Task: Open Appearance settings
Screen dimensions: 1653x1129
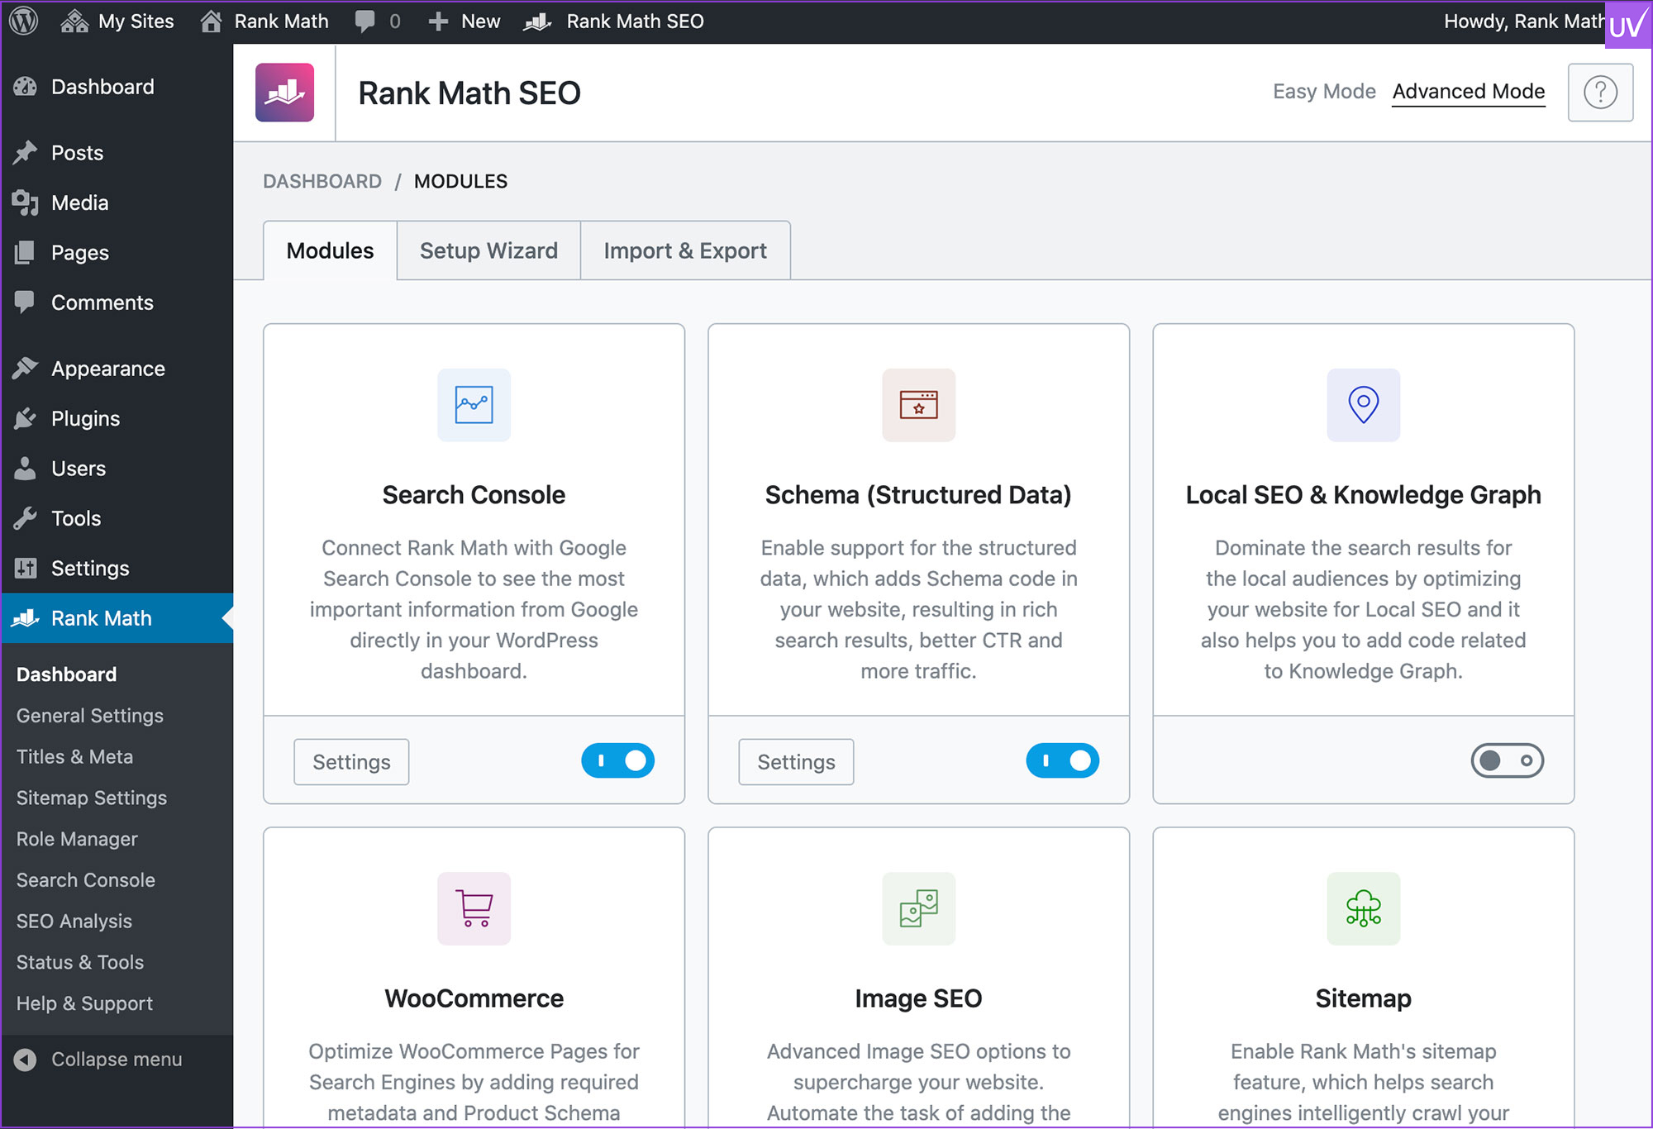Action: point(108,369)
